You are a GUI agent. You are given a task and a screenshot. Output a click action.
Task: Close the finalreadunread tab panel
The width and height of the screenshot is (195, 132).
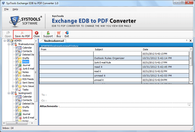coord(190,41)
